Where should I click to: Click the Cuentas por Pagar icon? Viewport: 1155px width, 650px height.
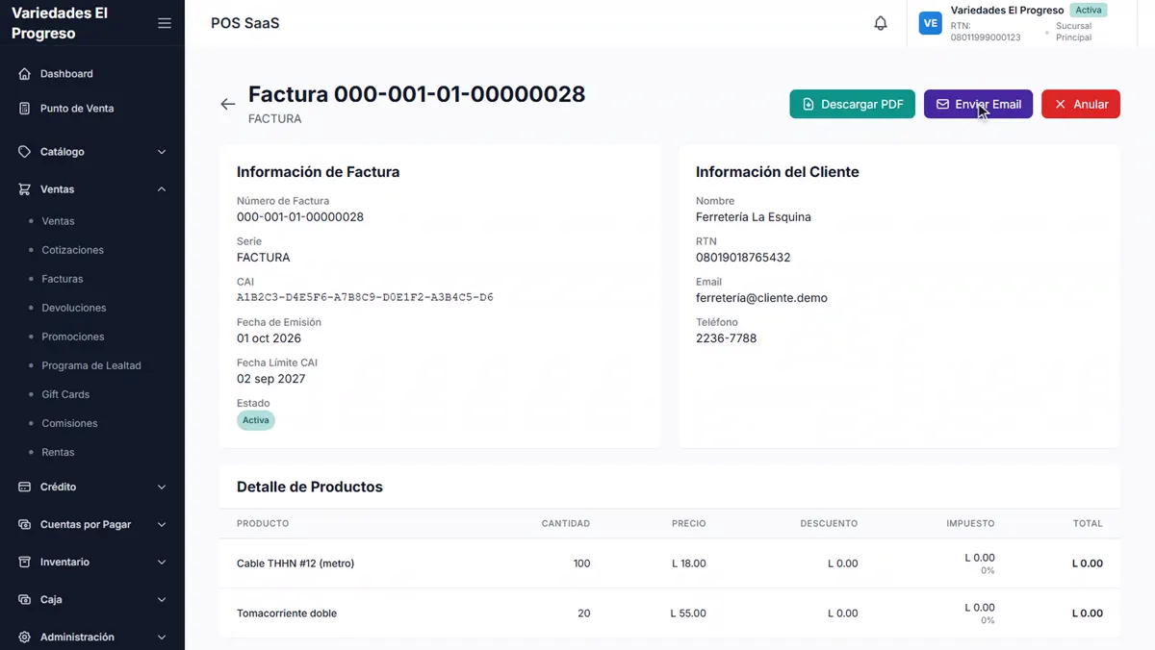click(25, 524)
